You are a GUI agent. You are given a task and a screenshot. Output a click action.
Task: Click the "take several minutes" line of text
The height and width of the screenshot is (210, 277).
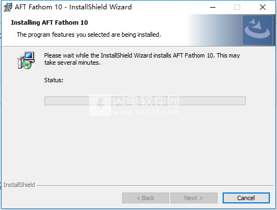click(73, 63)
